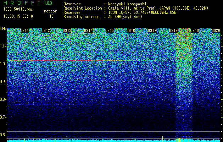
Task: Click the 0917 time marker
Action: 152,31
